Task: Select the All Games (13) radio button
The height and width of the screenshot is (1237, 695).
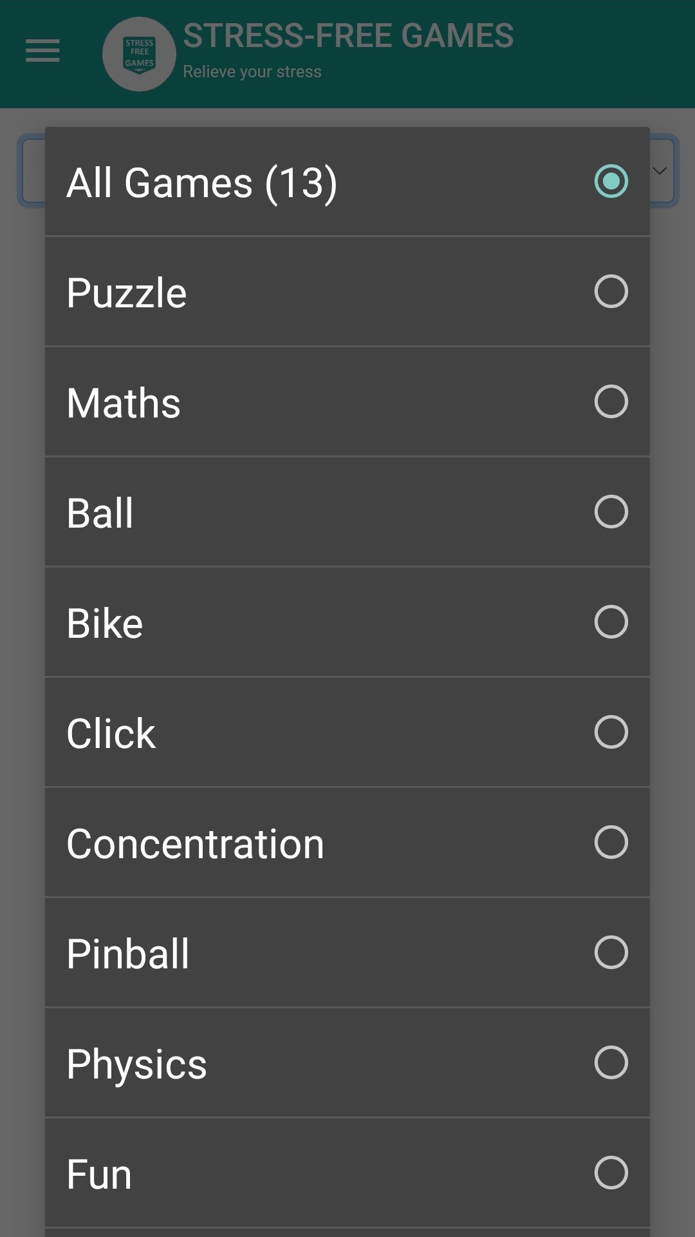Action: [611, 181]
